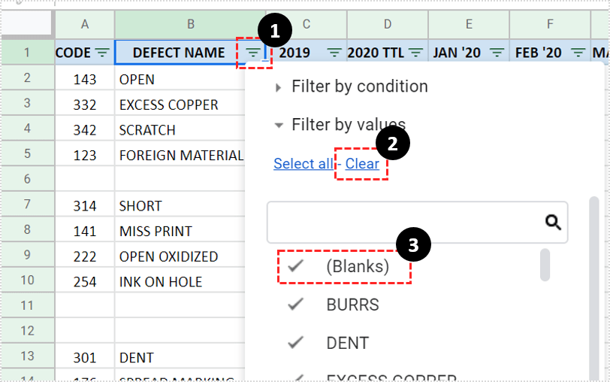The image size is (610, 382).
Task: Click the magnifier search icon in filter panel
Action: 553,222
